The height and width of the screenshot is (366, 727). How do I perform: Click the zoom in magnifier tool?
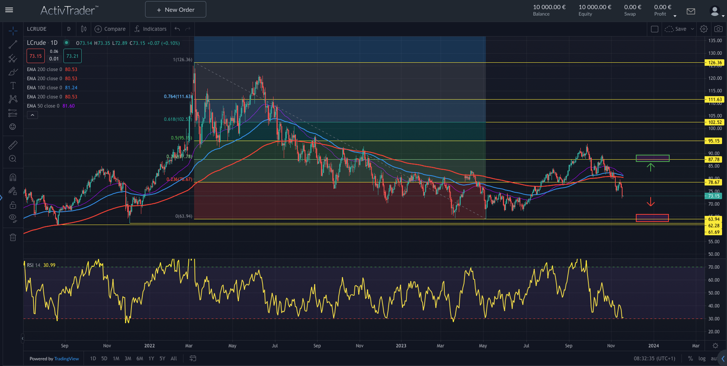13,159
